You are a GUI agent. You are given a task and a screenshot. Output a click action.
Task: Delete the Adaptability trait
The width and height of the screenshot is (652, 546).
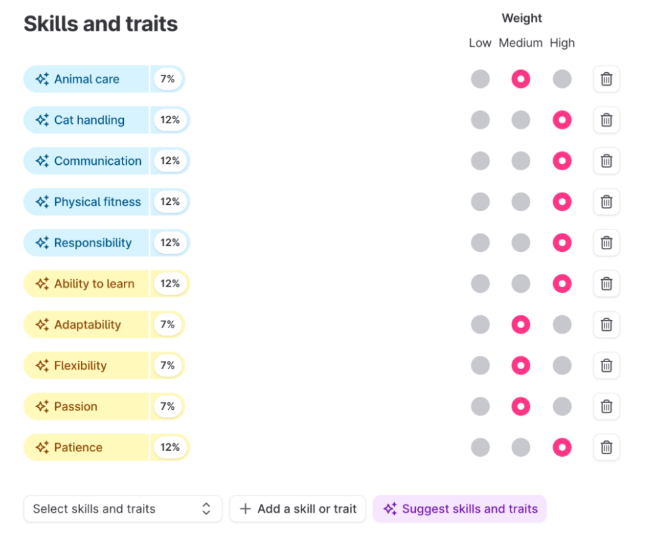pyautogui.click(x=606, y=324)
